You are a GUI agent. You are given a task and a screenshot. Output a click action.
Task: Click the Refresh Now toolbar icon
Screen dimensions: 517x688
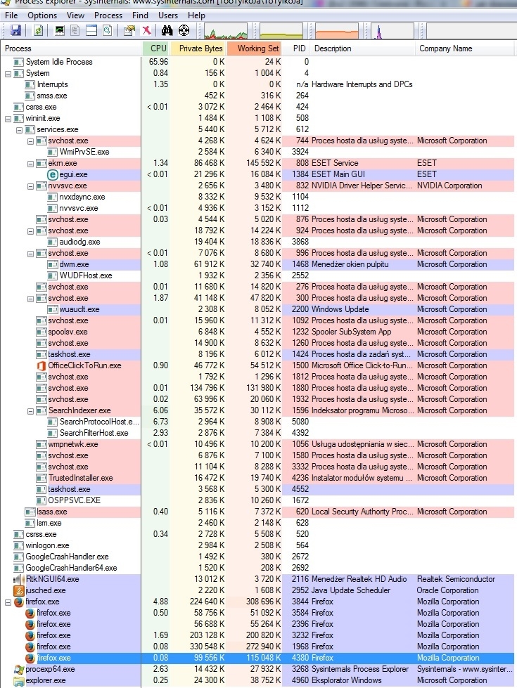[x=38, y=30]
